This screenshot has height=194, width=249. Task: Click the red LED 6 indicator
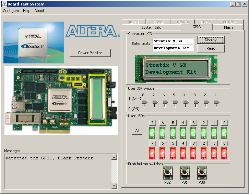163,153
